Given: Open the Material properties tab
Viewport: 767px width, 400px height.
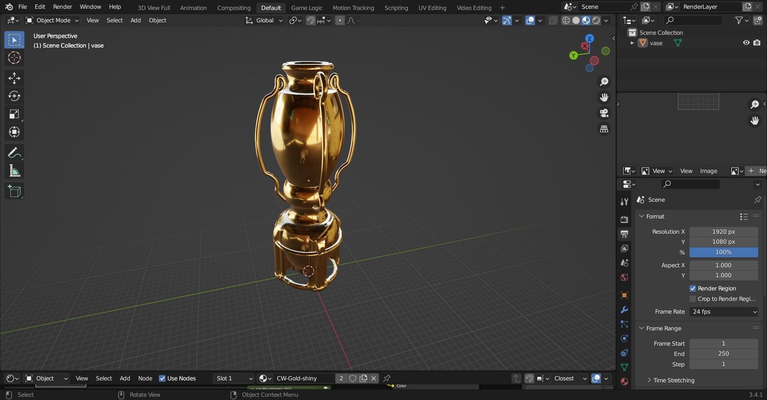Looking at the screenshot, I should click(x=624, y=382).
